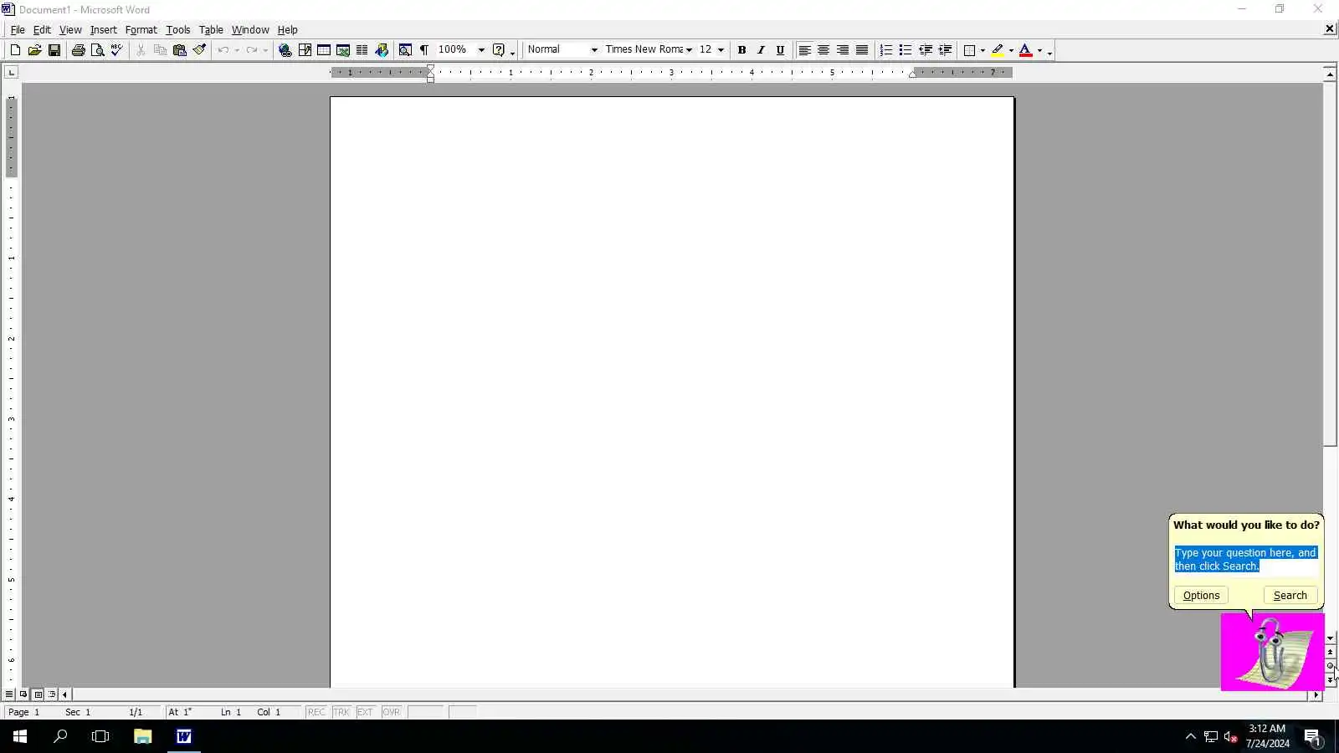Viewport: 1339px width, 753px height.
Task: Open the border style dropdown arrow
Action: coord(982,50)
